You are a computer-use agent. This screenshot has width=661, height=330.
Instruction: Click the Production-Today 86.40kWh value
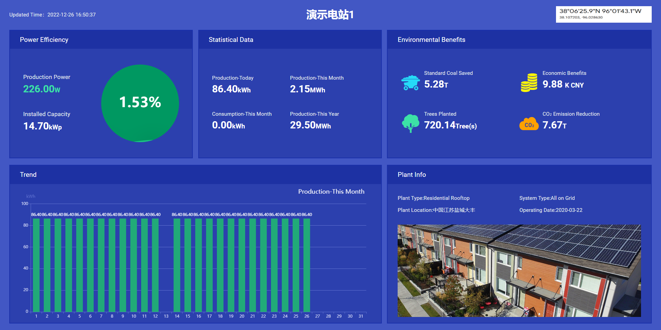click(231, 89)
